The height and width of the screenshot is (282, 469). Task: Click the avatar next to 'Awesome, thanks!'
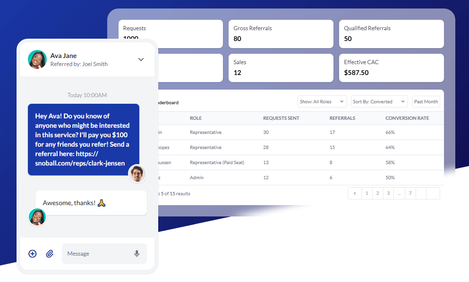coord(37,217)
